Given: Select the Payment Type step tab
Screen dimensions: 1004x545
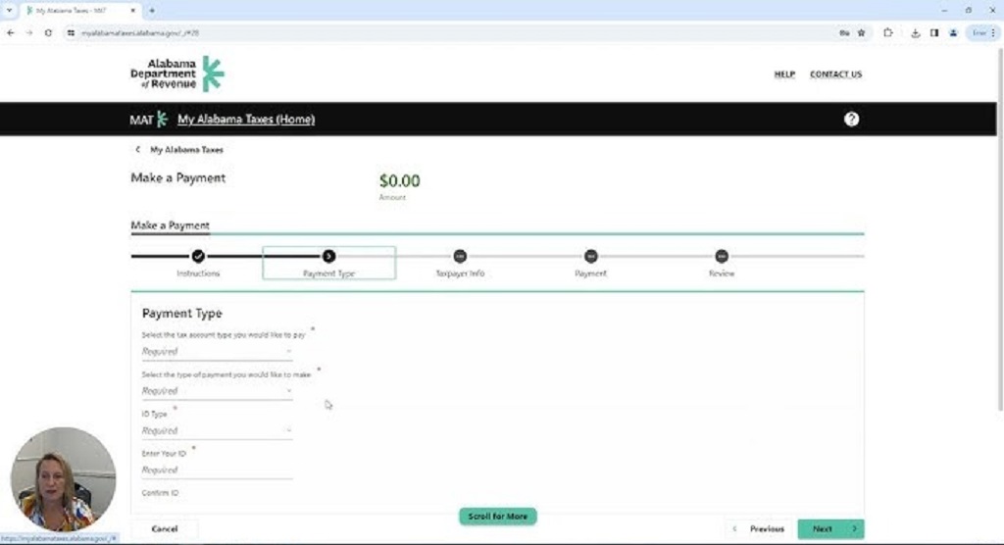Looking at the screenshot, I should click(x=328, y=263).
